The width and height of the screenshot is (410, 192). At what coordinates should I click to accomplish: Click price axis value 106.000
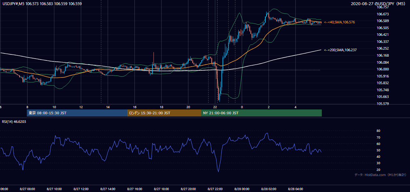coord(383,69)
